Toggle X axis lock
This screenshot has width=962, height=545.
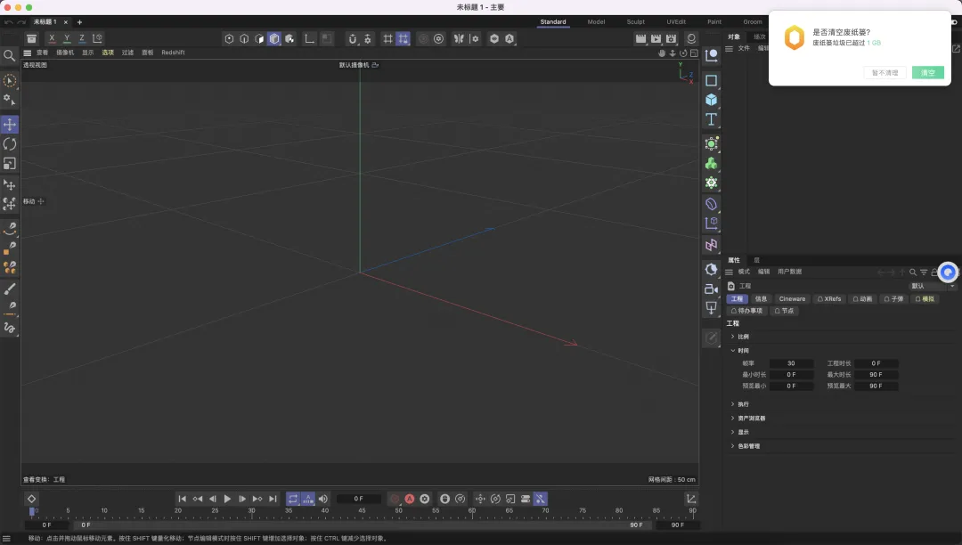pos(52,38)
